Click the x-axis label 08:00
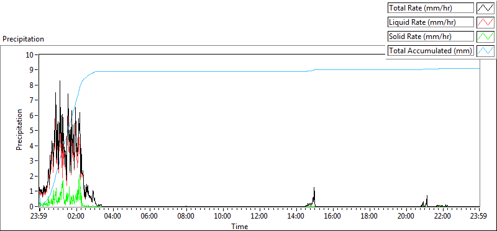The height and width of the screenshot is (231, 497). point(186,217)
